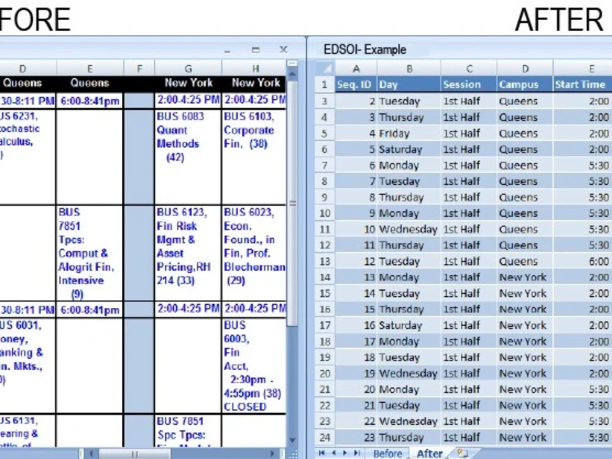The width and height of the screenshot is (612, 459).
Task: Click scroll right arrow in Before window
Action: coord(272,453)
